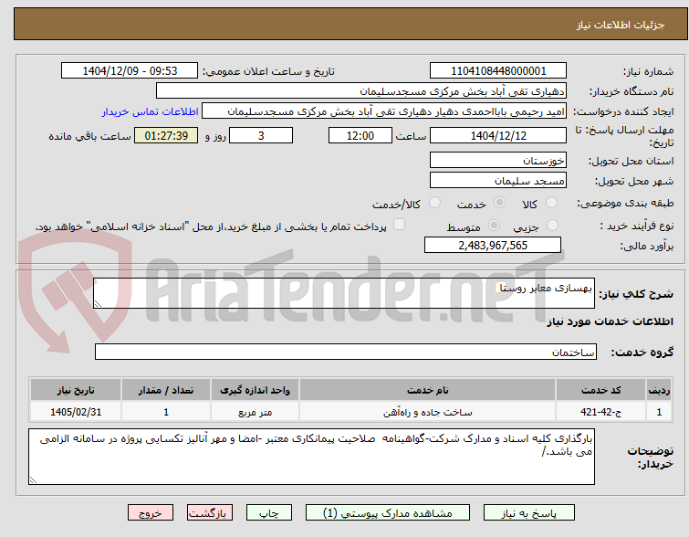The width and height of the screenshot is (689, 537).
Task: Click the طبقه بندی موضوعی label
Action: (x=625, y=203)
